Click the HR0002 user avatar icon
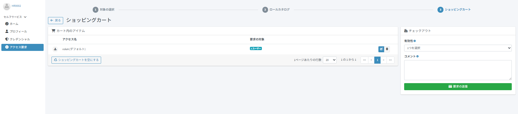The image size is (518, 114). pyautogui.click(x=7, y=6)
